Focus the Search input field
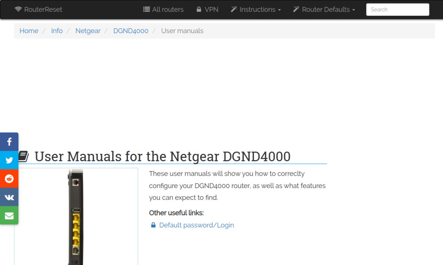Viewport: 443px width, 265px height. pyautogui.click(x=398, y=10)
